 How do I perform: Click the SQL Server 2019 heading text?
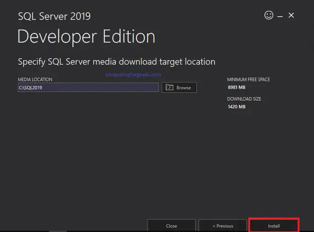(54, 16)
